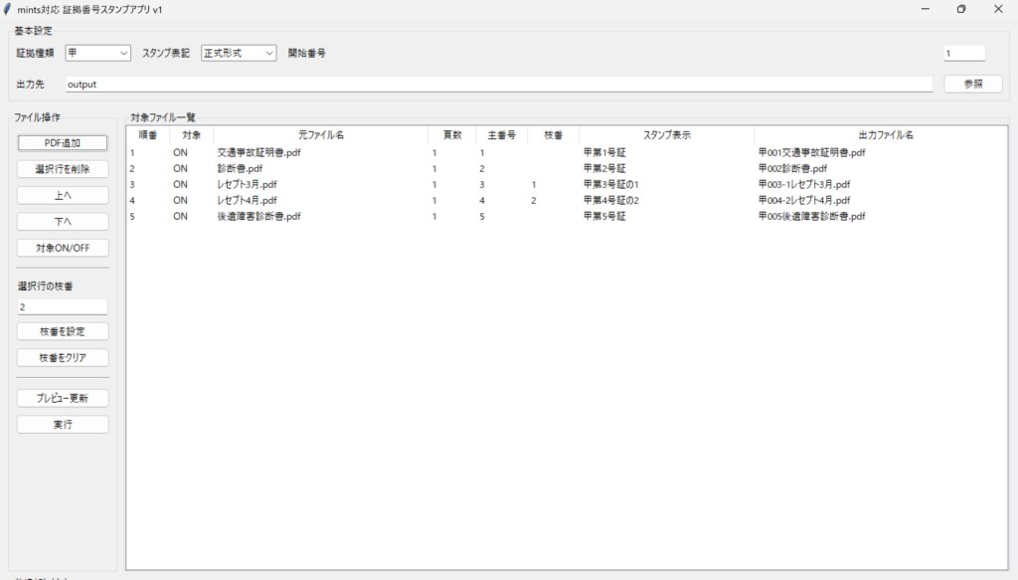Expand the スタンプ表記 combo box
Viewport: 1018px width, 580px height.
click(x=239, y=53)
